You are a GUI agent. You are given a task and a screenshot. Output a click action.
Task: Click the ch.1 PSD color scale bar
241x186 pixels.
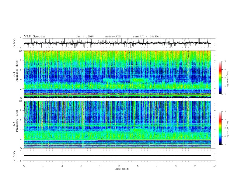coord(220,77)
